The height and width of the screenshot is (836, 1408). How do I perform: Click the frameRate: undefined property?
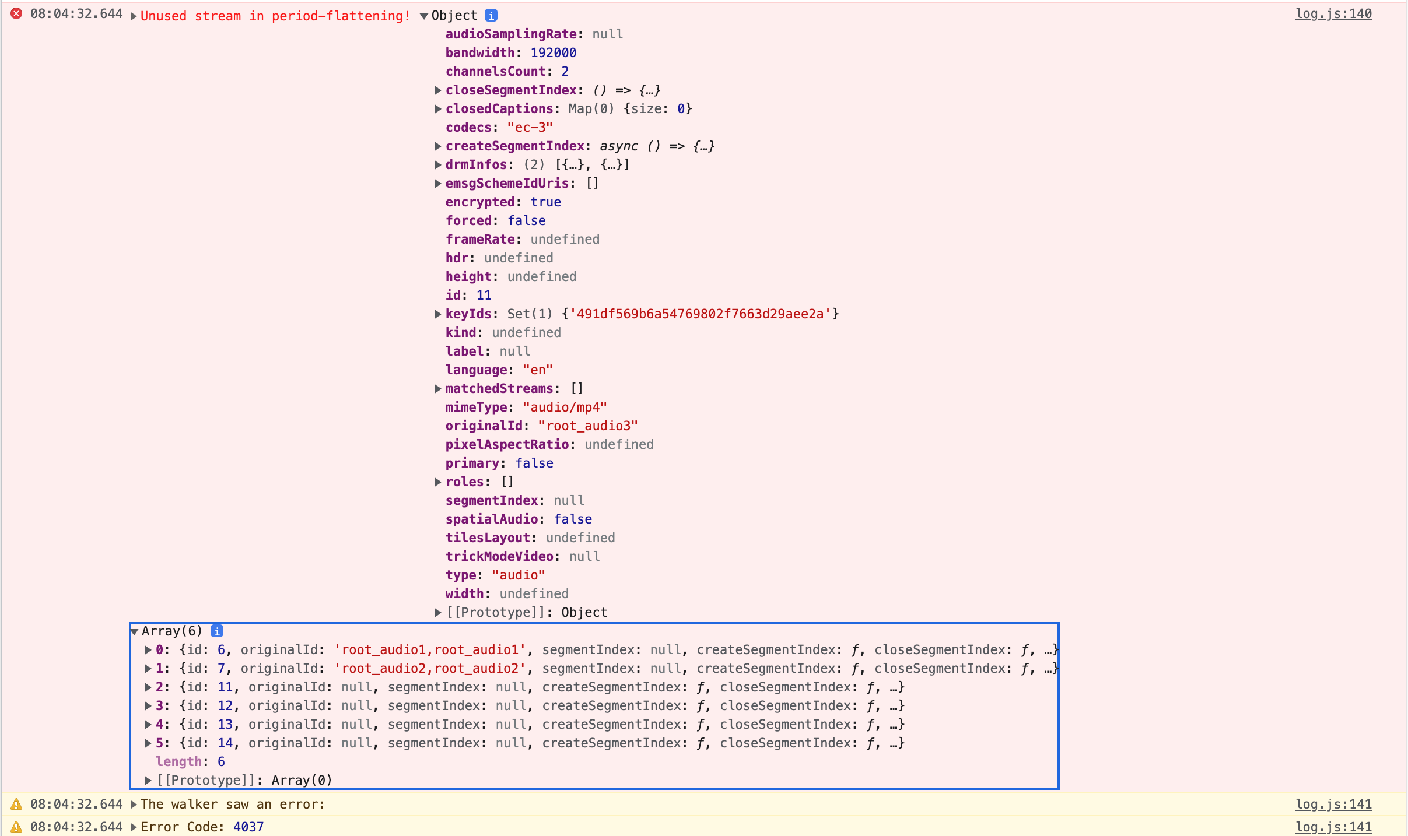(523, 240)
